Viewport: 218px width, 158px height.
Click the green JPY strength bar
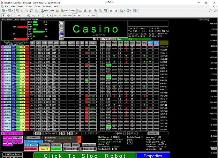coord(38,32)
